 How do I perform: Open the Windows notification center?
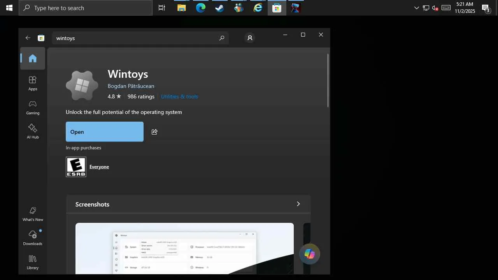pyautogui.click(x=486, y=8)
